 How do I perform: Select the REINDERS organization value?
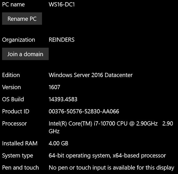(62, 40)
